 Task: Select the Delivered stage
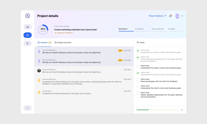pyautogui.click(x=176, y=30)
